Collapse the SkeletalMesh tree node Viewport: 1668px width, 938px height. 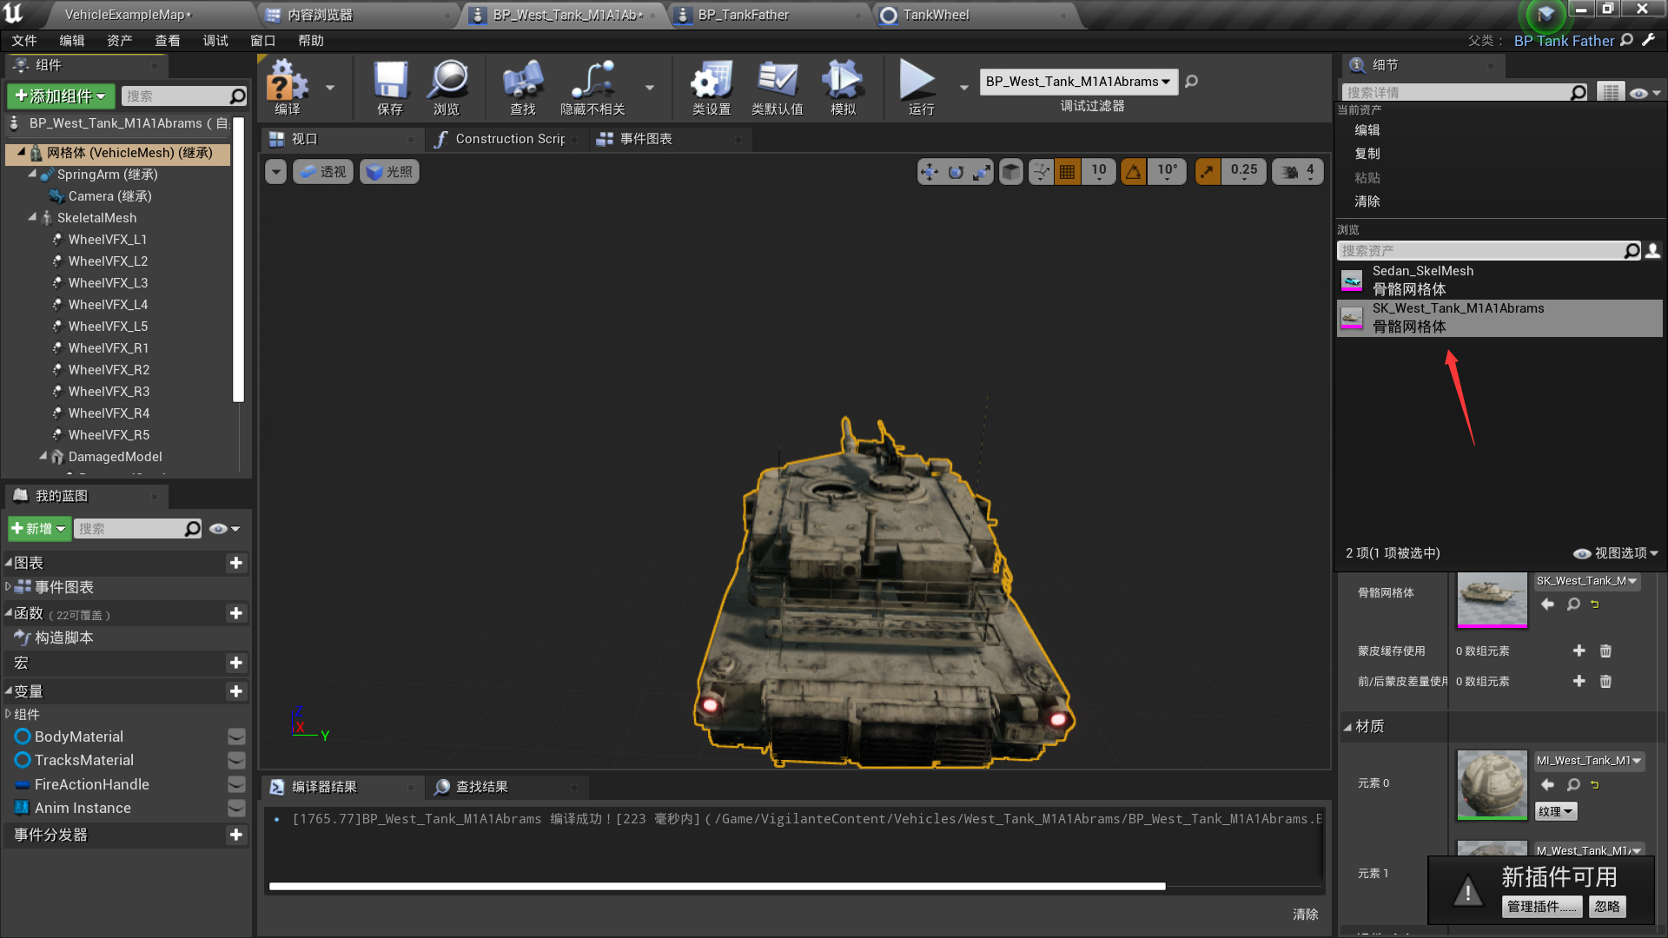click(32, 218)
